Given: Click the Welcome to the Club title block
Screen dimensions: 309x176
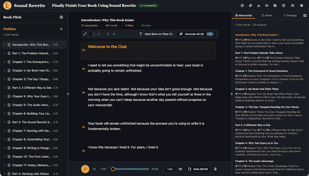Looking at the screenshot, I should 148,51.
